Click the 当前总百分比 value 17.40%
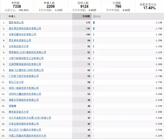 (149, 8)
